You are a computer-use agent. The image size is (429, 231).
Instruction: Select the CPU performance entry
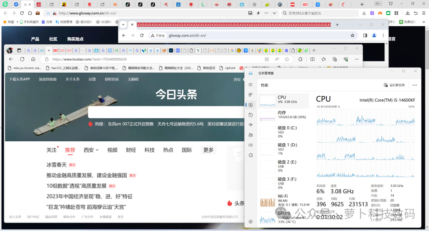tap(283, 100)
